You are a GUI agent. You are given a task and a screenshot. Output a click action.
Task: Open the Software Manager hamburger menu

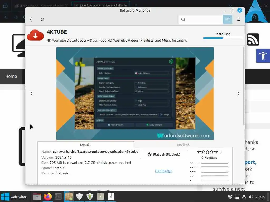click(238, 19)
